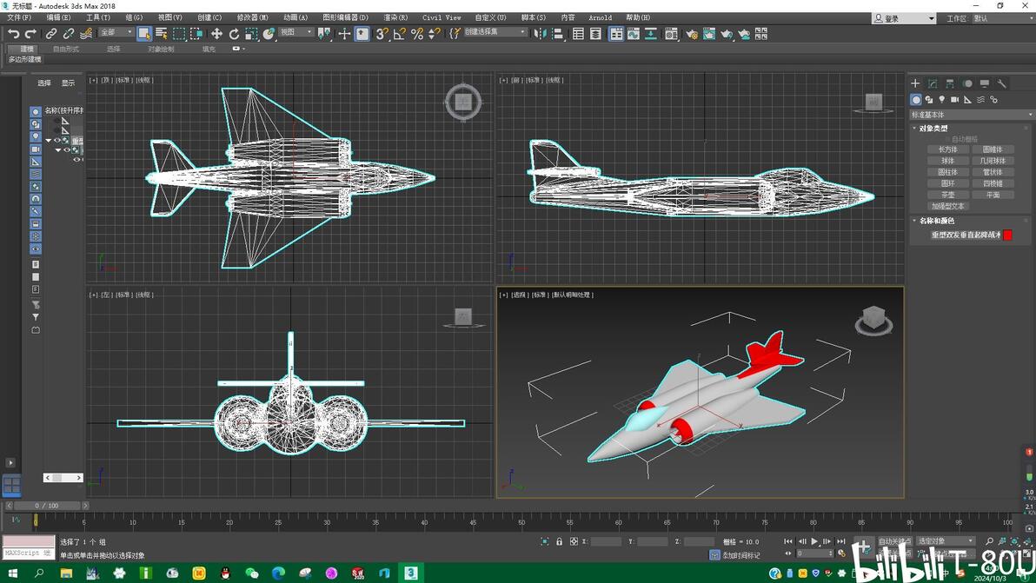Open the 选定对象 key filter dropdown
The image size is (1036, 583).
(946, 541)
